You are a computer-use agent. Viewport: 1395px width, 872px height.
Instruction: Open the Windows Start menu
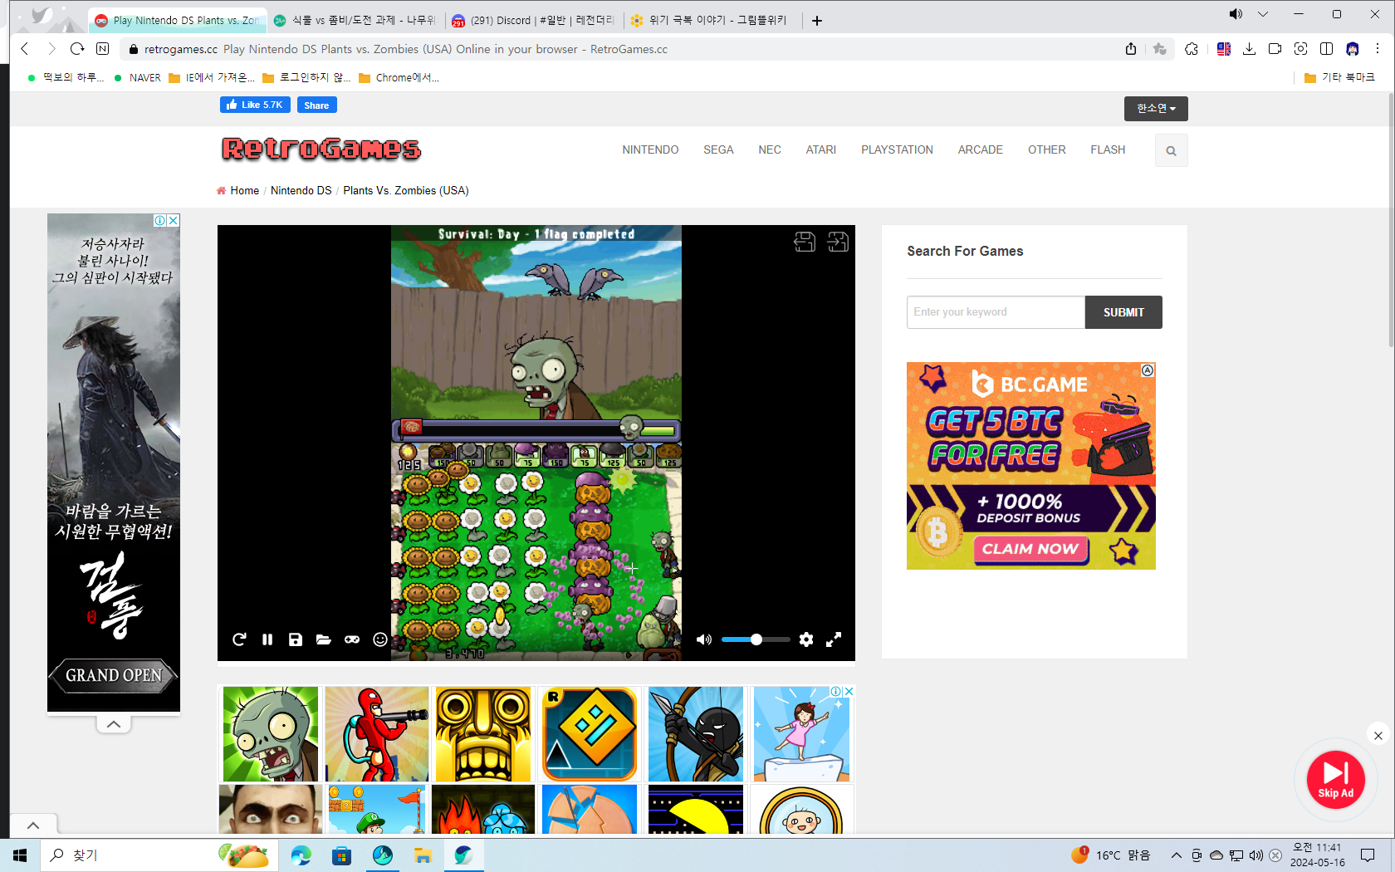coord(20,855)
